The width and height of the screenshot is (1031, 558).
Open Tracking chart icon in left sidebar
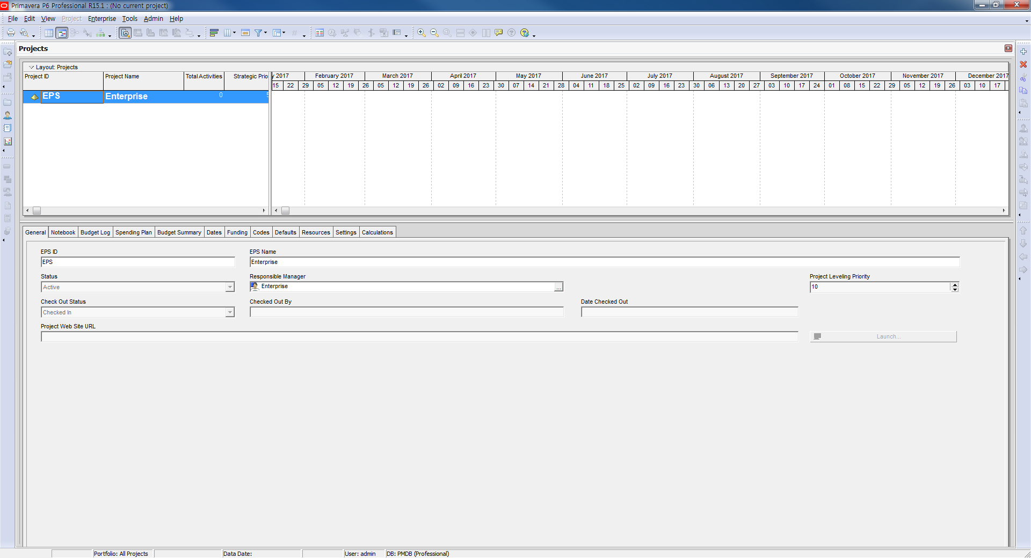(x=8, y=142)
